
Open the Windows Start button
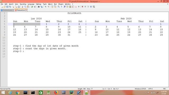[3, 93]
